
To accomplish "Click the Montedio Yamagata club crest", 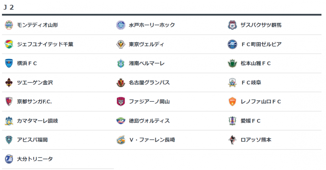I will click(x=9, y=25).
